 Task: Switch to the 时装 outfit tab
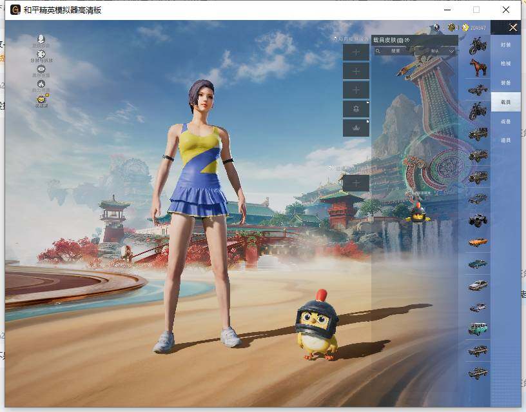505,45
